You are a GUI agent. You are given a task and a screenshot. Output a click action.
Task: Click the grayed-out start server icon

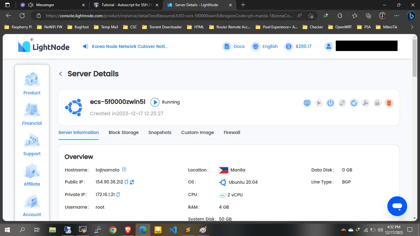point(319,103)
